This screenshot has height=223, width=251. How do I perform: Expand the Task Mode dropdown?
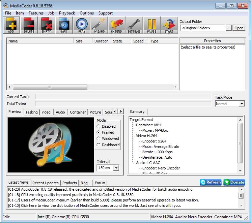pyautogui.click(x=241, y=104)
